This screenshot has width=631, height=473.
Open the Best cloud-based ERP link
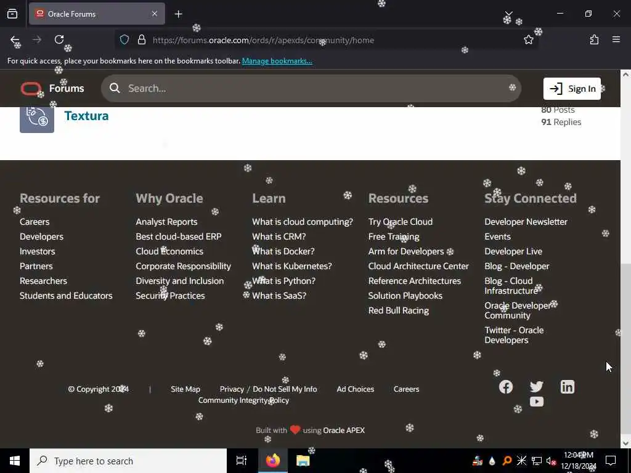[179, 236]
